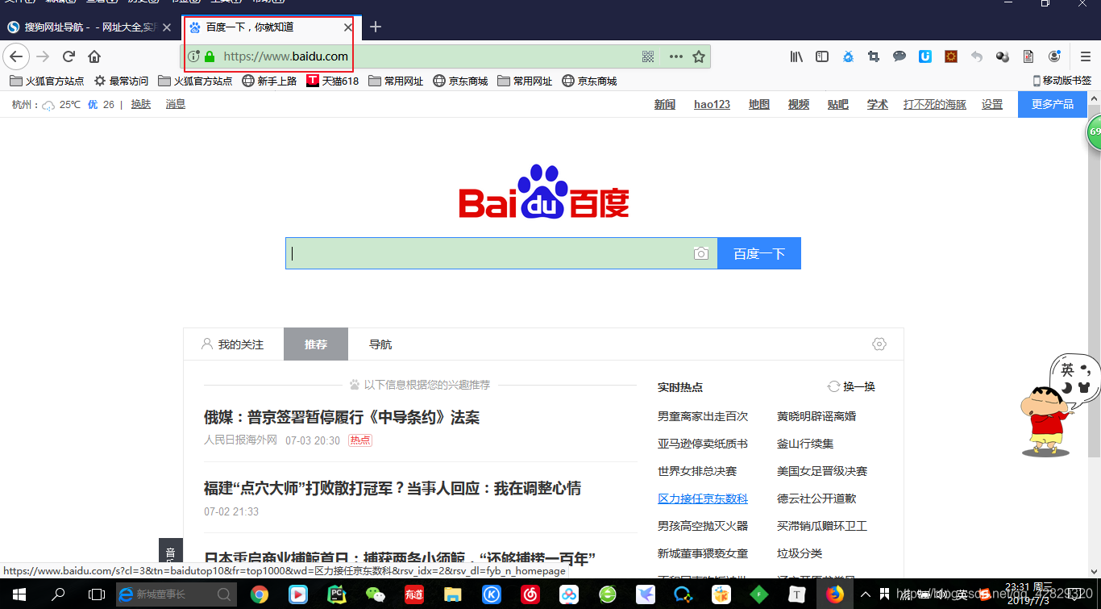Open the 学术 link
This screenshot has width=1101, height=609.
tap(878, 104)
